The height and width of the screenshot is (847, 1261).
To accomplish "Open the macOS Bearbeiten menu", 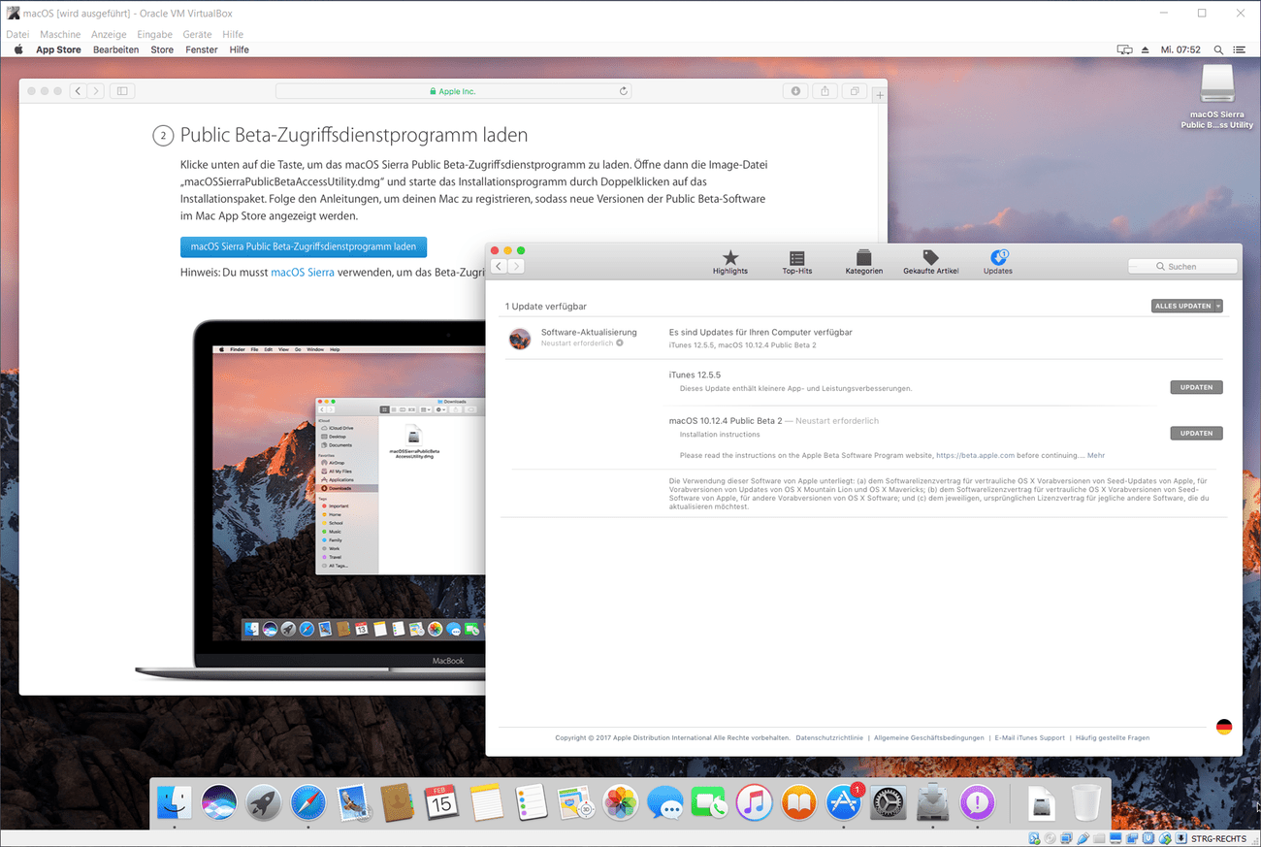I will click(115, 49).
